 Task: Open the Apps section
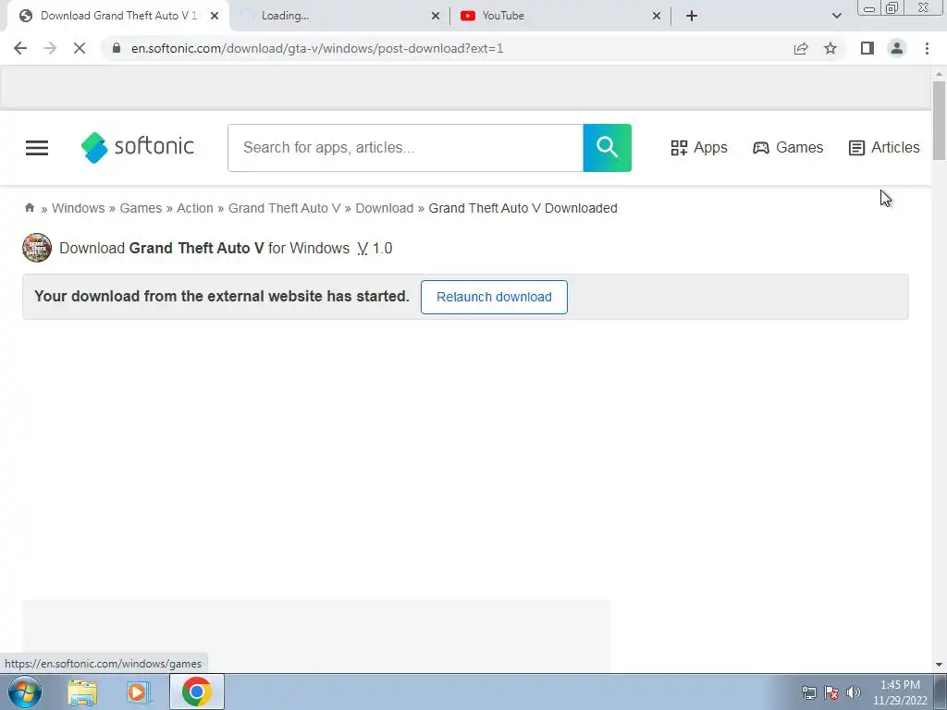699,148
